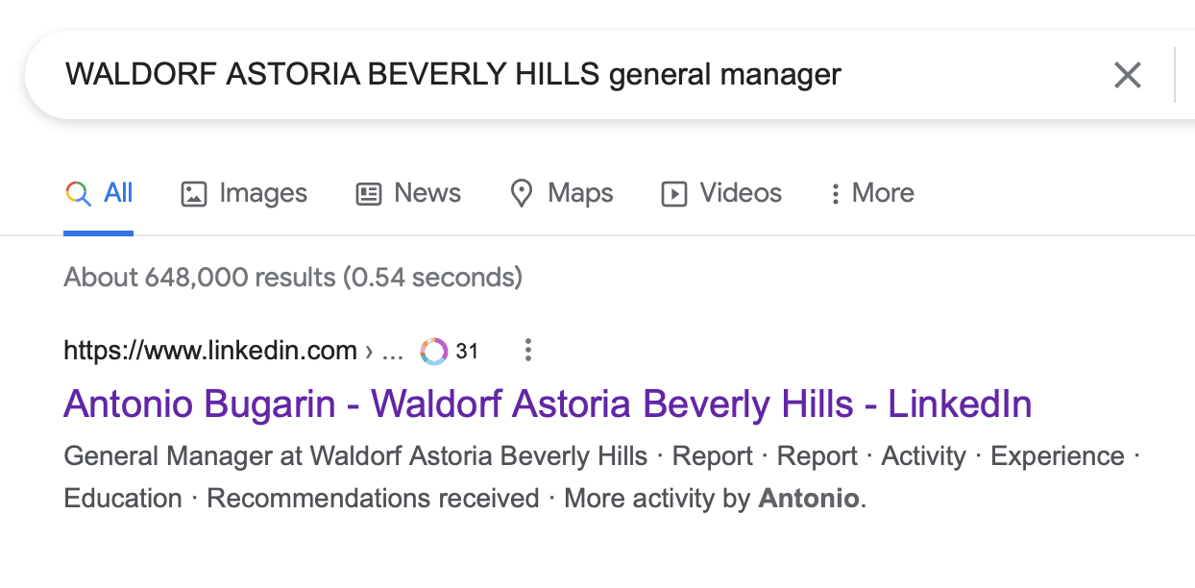The image size is (1195, 588).
Task: Open the Maps tab label
Action: click(x=580, y=193)
